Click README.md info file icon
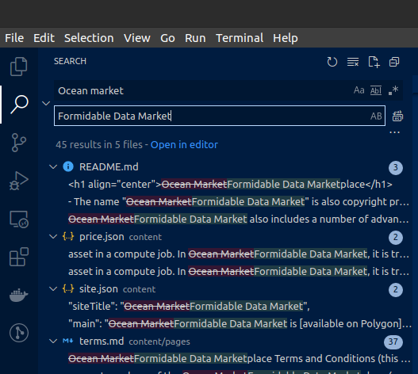The image size is (418, 374). click(x=68, y=166)
